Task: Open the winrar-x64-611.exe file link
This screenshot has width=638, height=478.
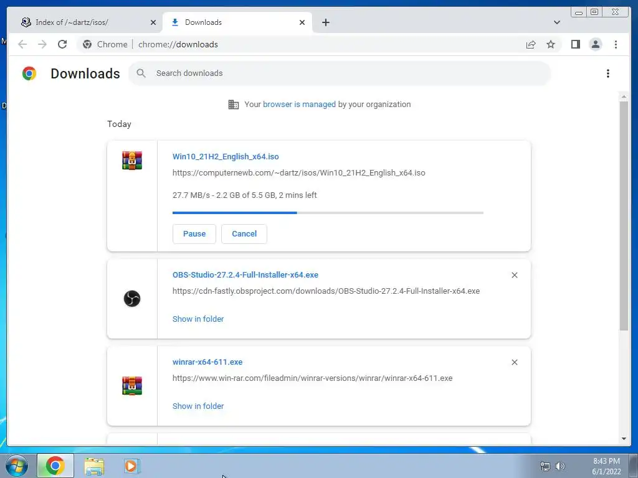Action: point(207,362)
